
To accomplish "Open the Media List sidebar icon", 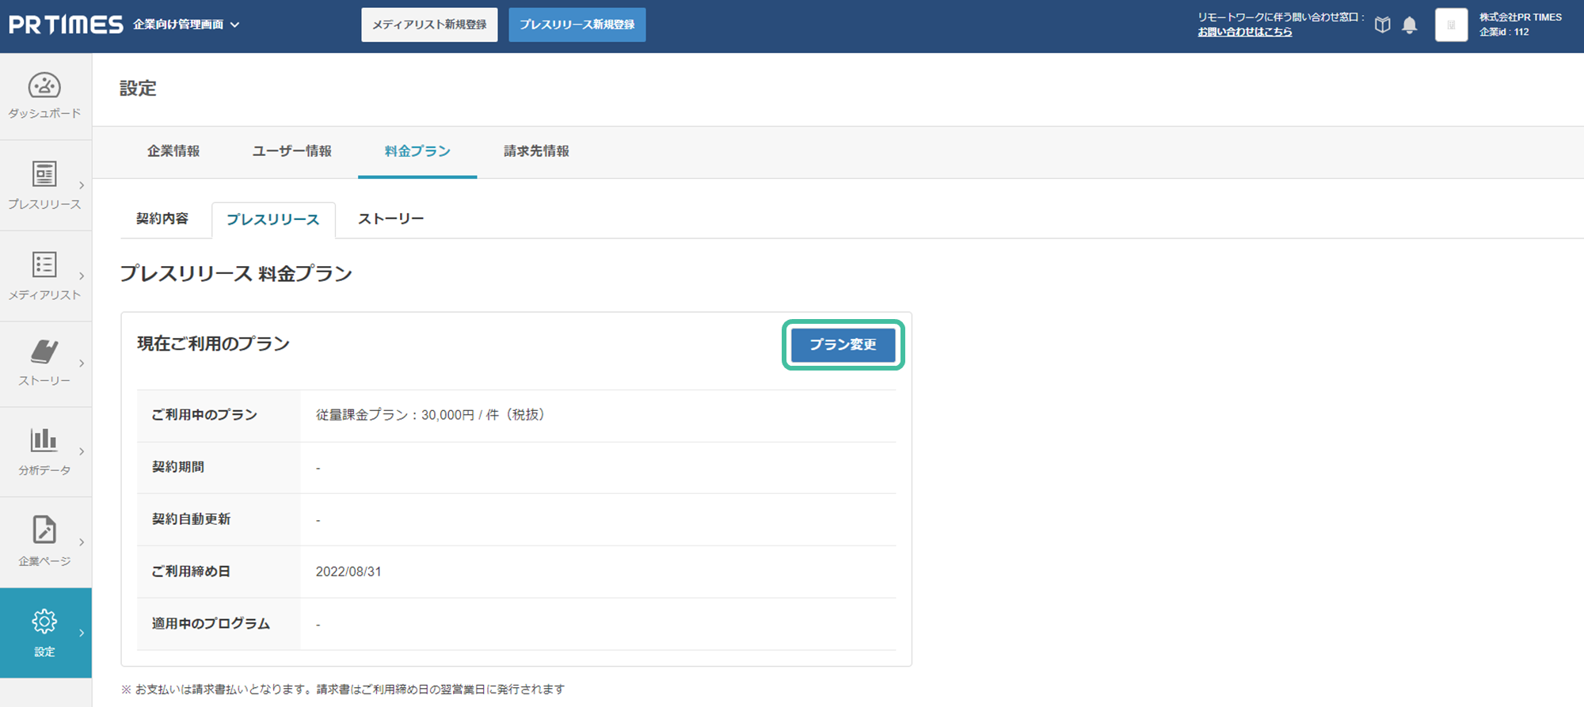I will pyautogui.click(x=44, y=264).
